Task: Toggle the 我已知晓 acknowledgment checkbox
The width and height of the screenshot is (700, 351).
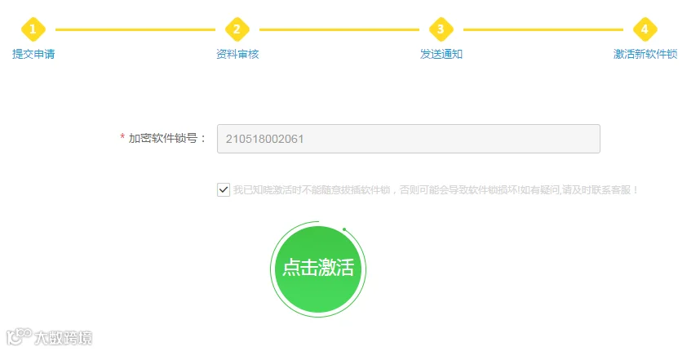Action: [x=224, y=190]
